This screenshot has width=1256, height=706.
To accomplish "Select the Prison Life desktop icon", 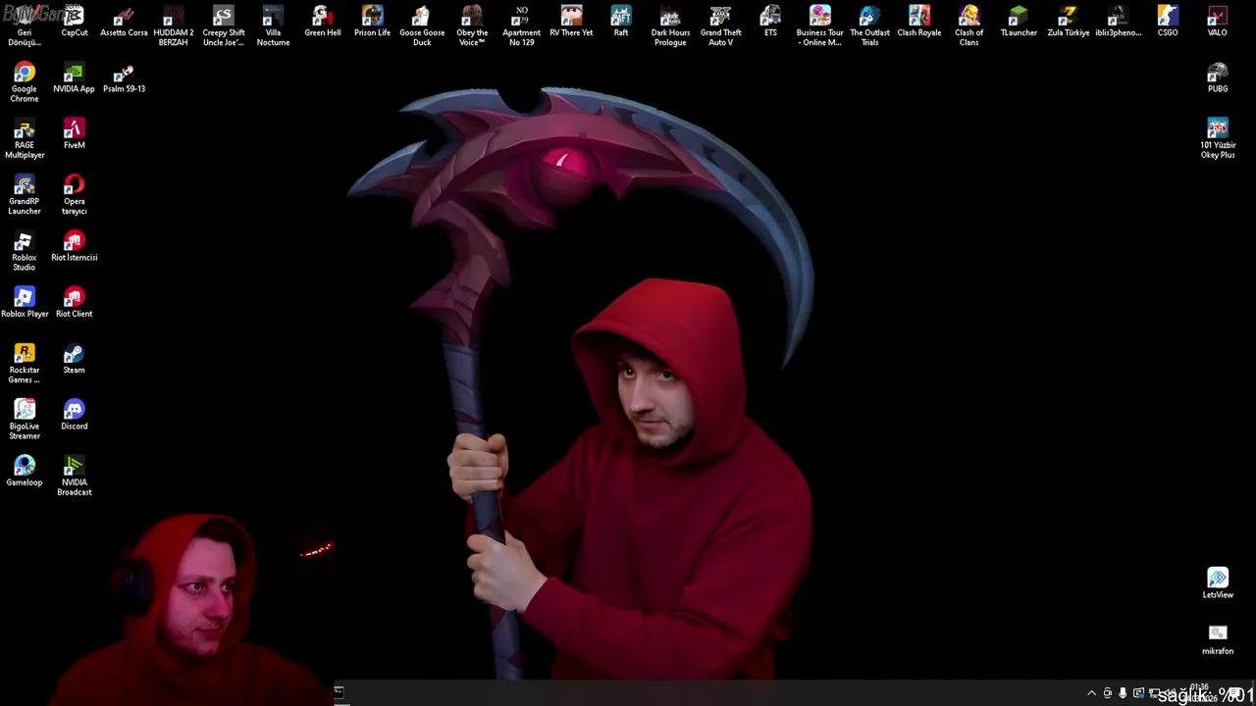I will pyautogui.click(x=372, y=22).
